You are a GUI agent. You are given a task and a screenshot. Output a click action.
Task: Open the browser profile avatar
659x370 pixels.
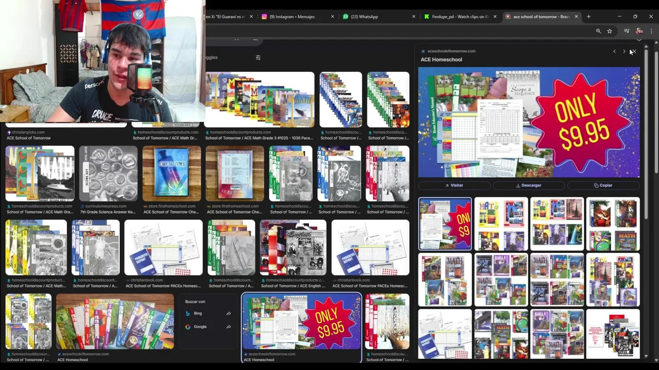point(639,31)
